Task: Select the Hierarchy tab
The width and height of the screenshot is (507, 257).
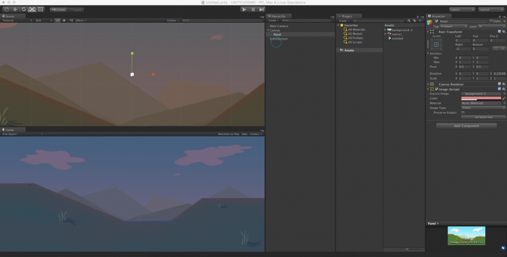Action: point(278,16)
